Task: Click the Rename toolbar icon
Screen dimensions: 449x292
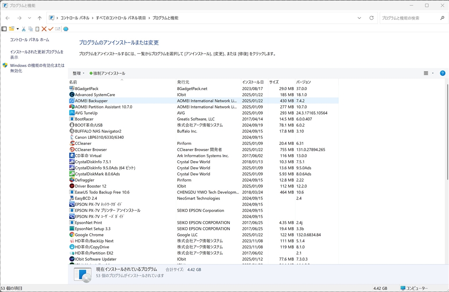Action: [x=57, y=29]
